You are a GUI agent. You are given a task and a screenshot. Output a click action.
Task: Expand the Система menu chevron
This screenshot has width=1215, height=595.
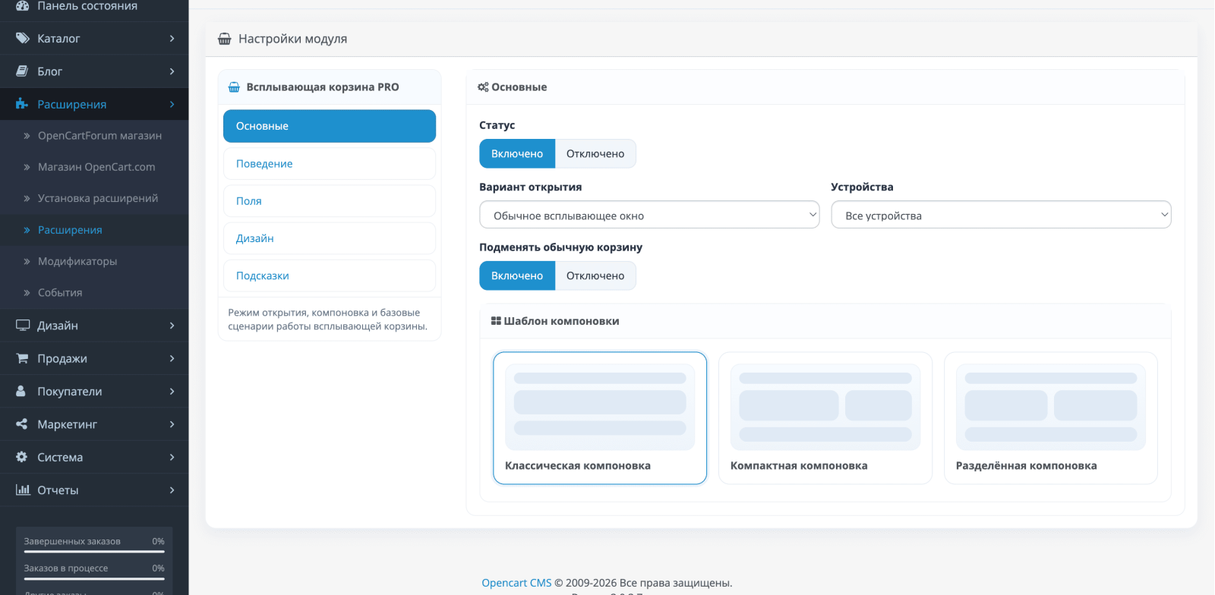pyautogui.click(x=172, y=457)
